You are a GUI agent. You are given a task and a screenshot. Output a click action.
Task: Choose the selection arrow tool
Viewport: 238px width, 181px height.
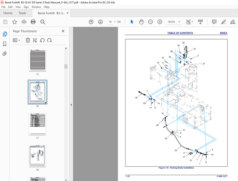click(x=132, y=22)
